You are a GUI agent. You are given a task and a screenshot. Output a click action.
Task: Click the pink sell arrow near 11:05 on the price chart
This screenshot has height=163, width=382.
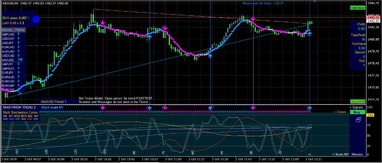point(164,27)
